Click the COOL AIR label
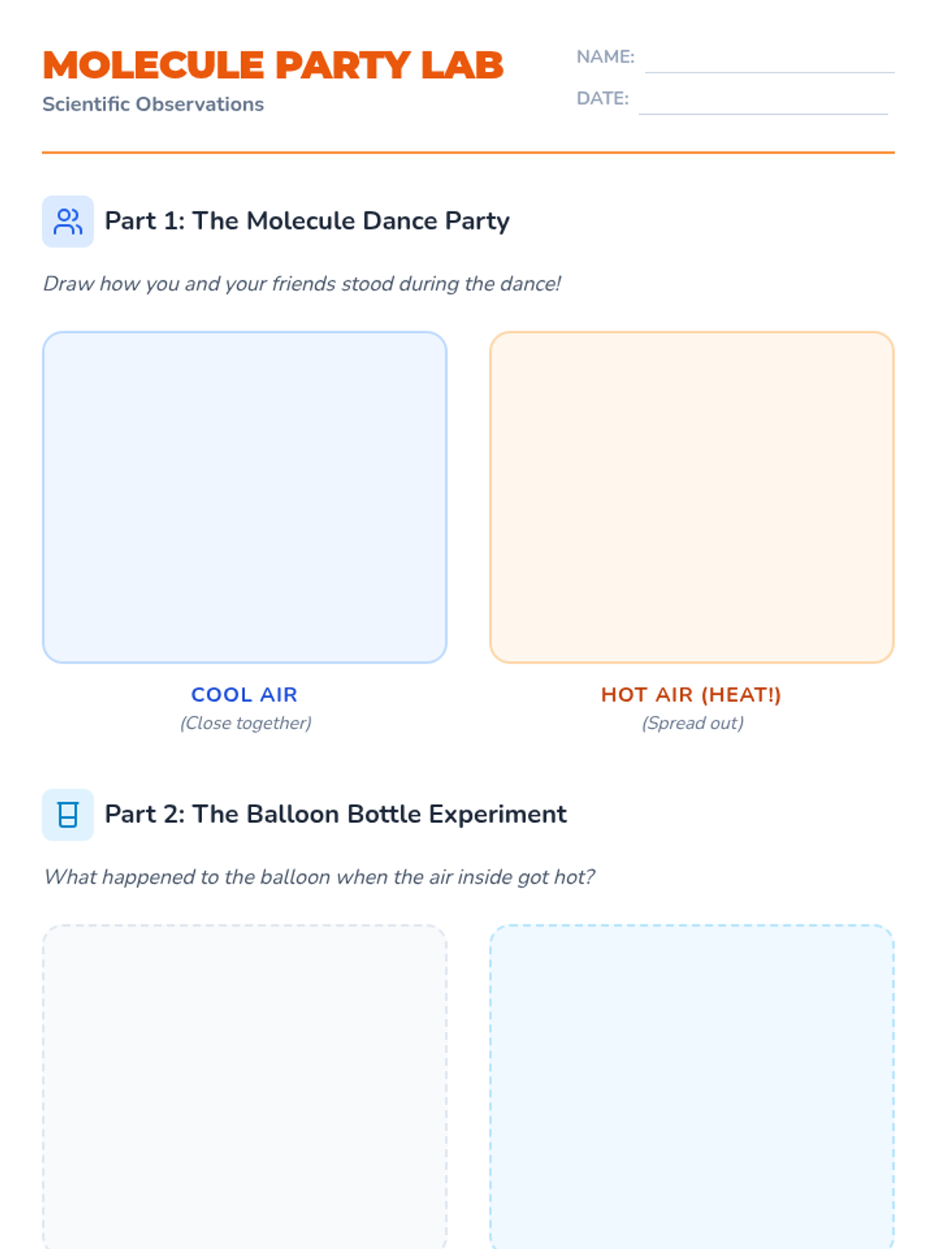The width and height of the screenshot is (936, 1249). 244,695
